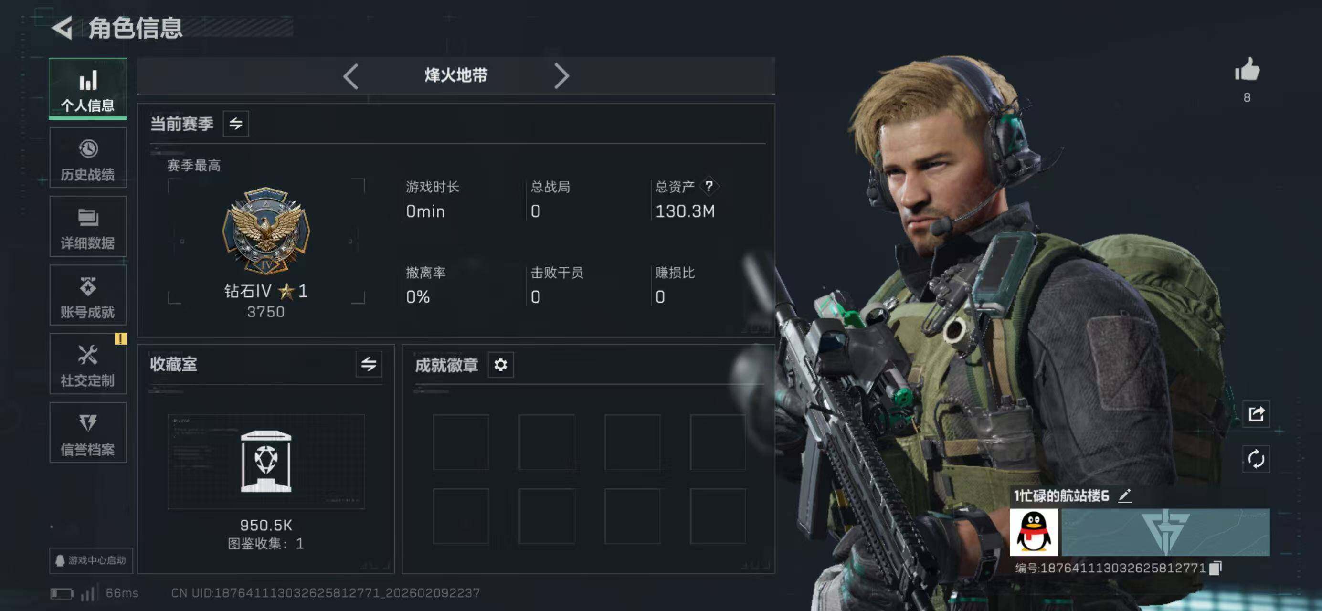Switch to the previous mode with left chevron
This screenshot has height=611, width=1322.
[350, 76]
